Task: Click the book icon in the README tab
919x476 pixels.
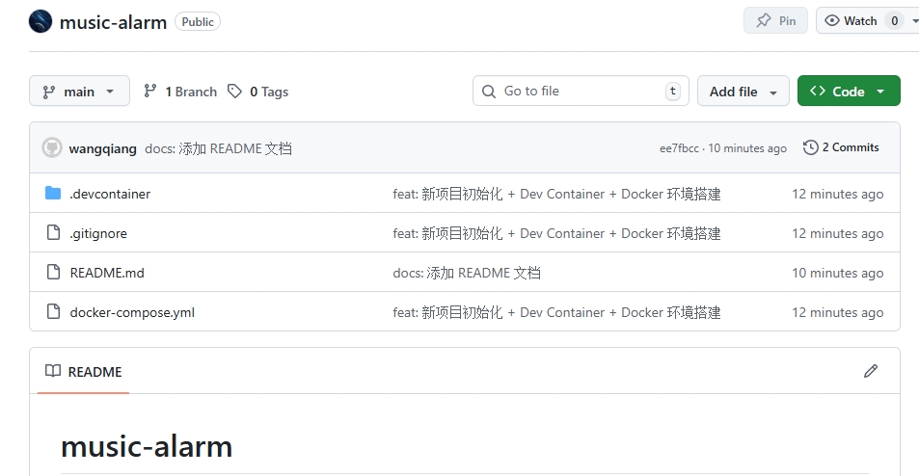Action: pos(53,371)
